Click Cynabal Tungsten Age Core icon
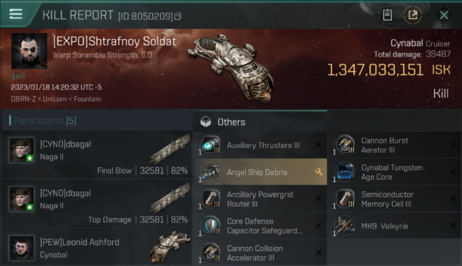Screen dimensions: 462x266 pos(344,172)
